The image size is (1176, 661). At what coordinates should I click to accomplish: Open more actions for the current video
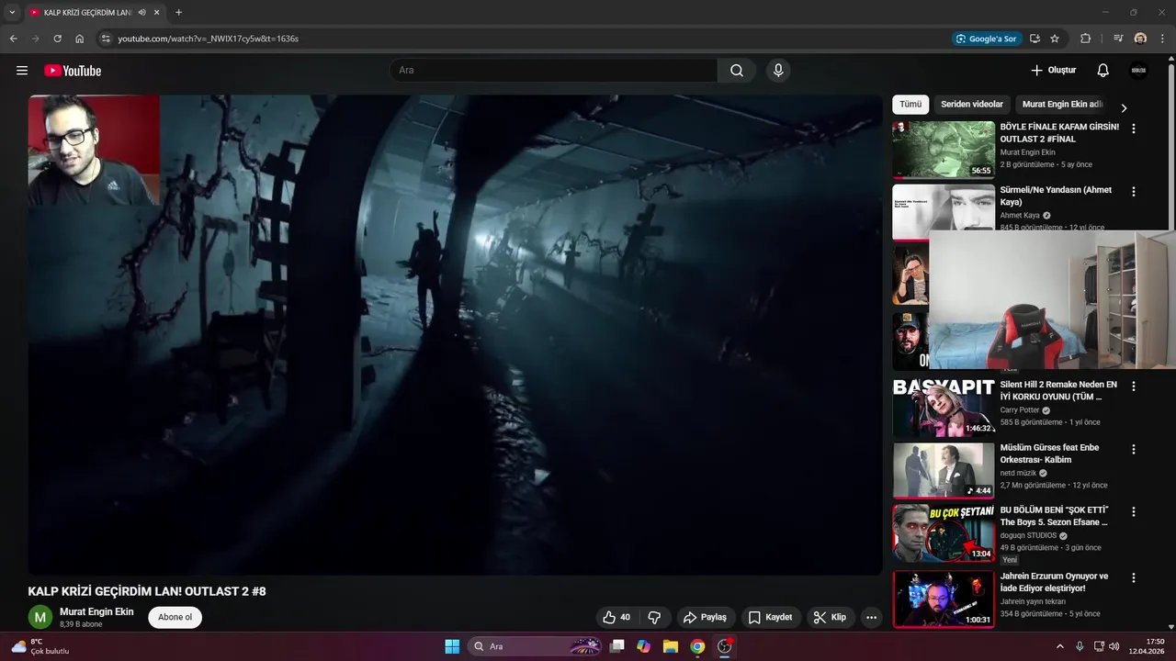click(x=872, y=618)
